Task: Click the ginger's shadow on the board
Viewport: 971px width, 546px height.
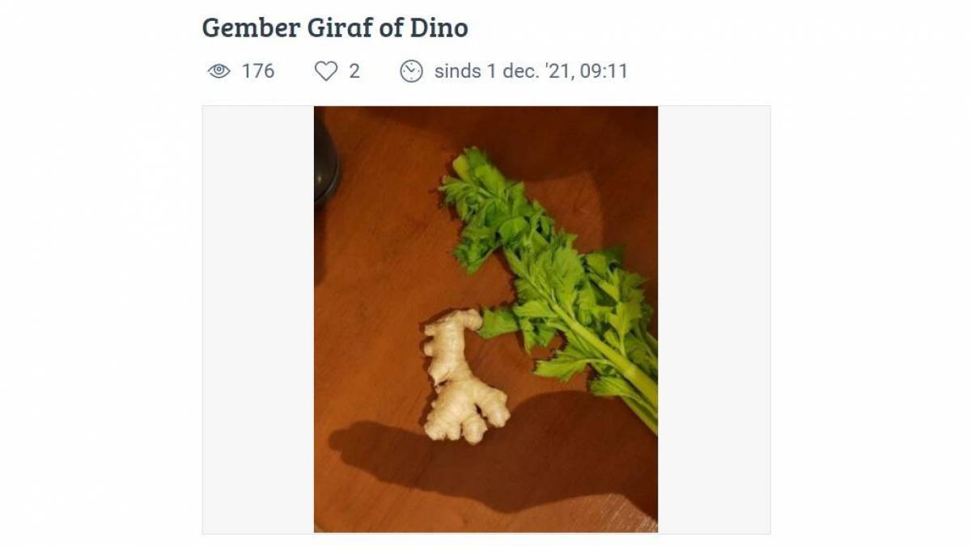Action: pos(453,461)
